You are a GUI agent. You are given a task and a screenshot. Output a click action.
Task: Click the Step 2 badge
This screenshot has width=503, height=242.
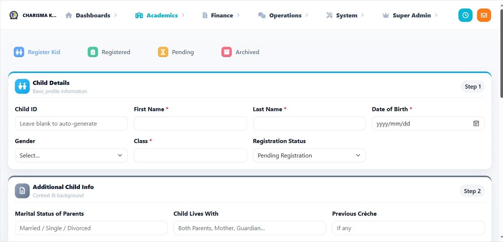click(x=472, y=191)
